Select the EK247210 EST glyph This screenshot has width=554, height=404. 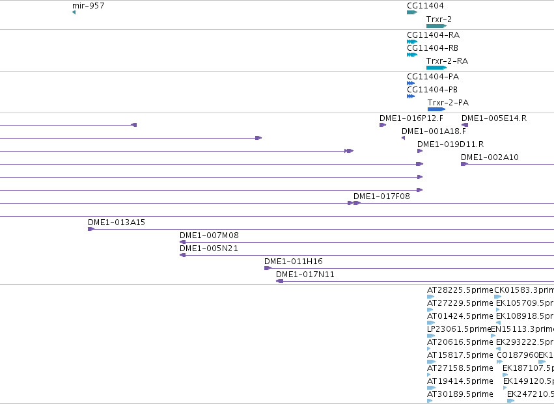[510, 401]
